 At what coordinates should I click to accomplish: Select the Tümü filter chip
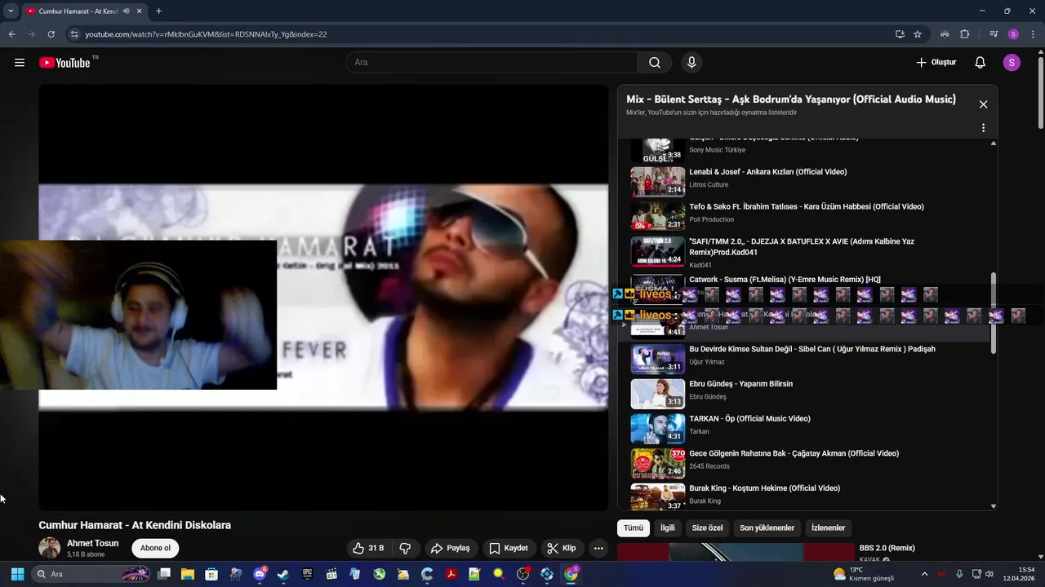634,527
